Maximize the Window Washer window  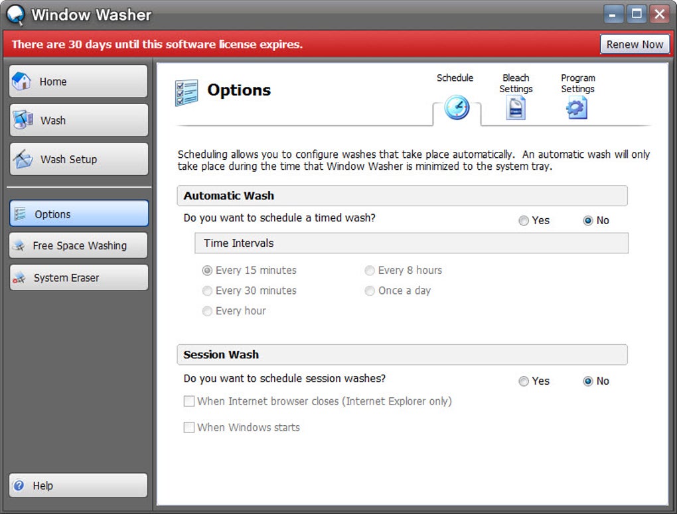[637, 14]
